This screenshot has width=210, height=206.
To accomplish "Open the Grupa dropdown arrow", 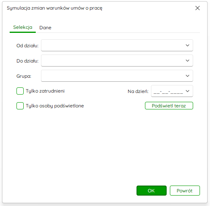I will click(x=188, y=76).
